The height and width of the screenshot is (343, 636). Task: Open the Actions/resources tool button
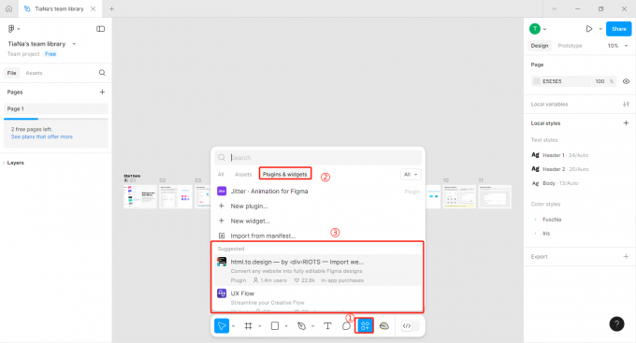(365, 325)
